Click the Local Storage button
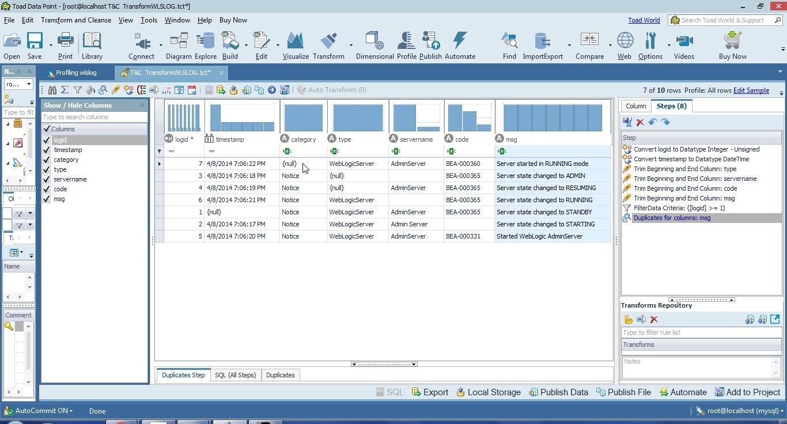Image resolution: width=787 pixels, height=424 pixels. 489,392
